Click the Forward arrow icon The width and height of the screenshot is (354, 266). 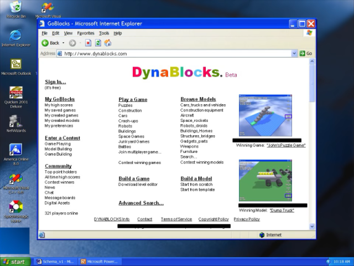pyautogui.click(x=72, y=43)
